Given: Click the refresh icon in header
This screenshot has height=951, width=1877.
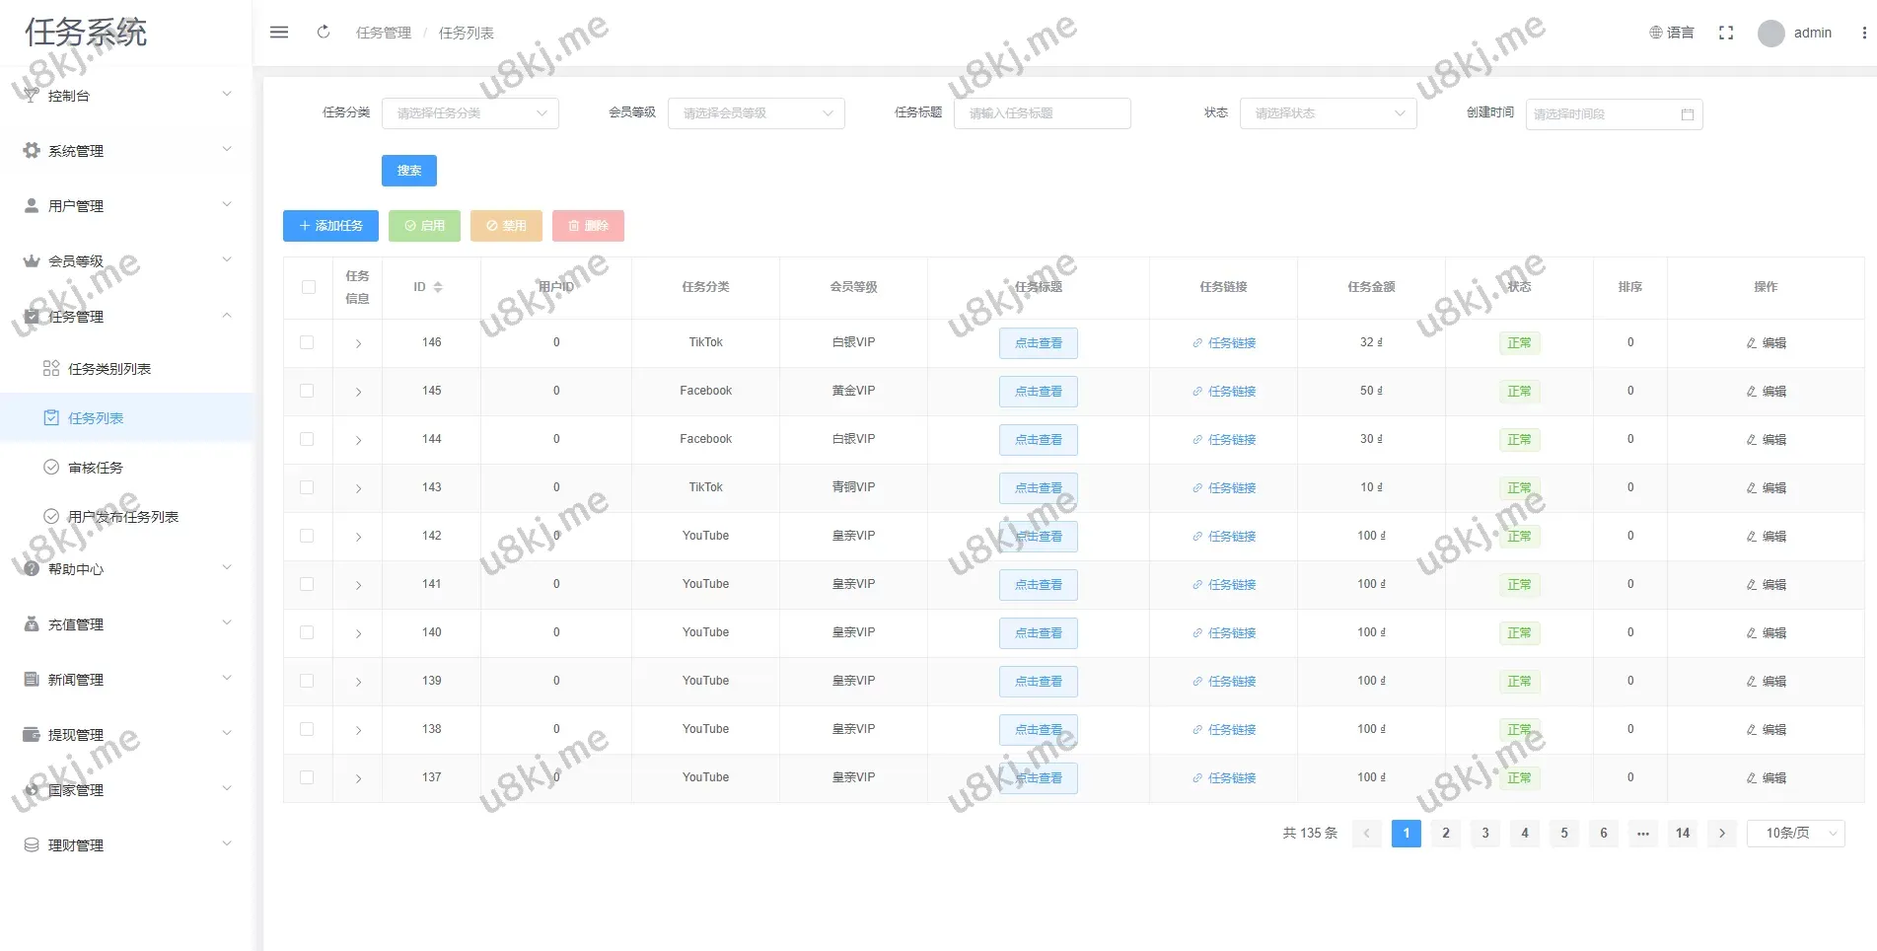Looking at the screenshot, I should [x=324, y=33].
